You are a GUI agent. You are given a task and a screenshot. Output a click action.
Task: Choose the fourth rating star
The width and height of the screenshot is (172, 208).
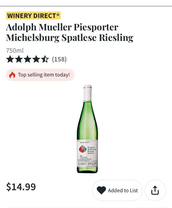(36, 59)
